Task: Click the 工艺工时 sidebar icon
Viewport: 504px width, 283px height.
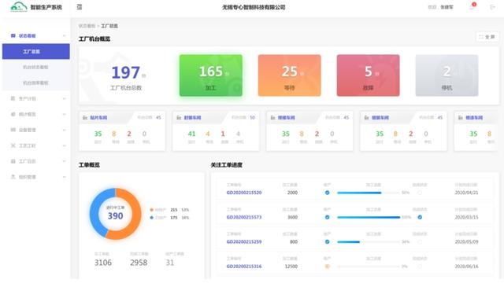Action: coord(13,145)
